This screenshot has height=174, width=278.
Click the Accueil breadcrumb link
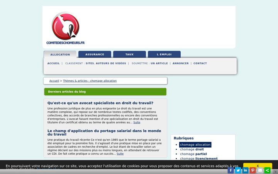[54, 81]
